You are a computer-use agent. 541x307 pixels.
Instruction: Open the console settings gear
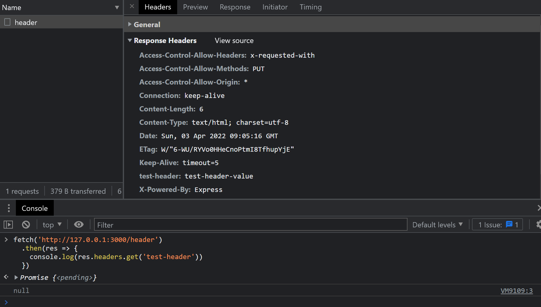click(x=538, y=225)
